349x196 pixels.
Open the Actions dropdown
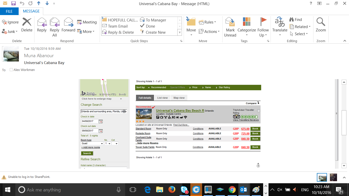pyautogui.click(x=209, y=32)
